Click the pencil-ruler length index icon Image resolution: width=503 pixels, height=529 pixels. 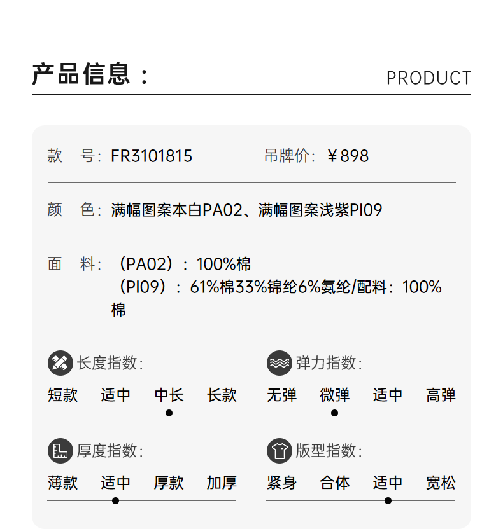[x=60, y=363]
